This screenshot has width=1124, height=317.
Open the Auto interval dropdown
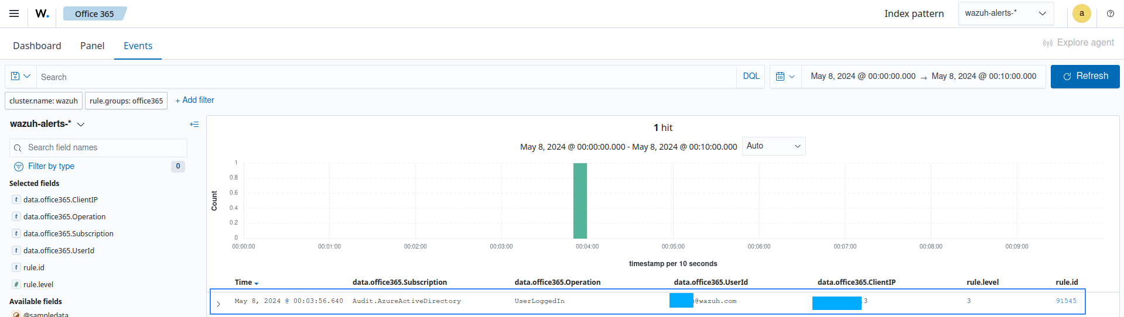click(x=773, y=146)
